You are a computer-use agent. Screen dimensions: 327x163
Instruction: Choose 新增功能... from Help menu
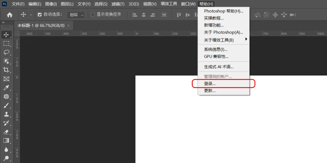coord(224,25)
